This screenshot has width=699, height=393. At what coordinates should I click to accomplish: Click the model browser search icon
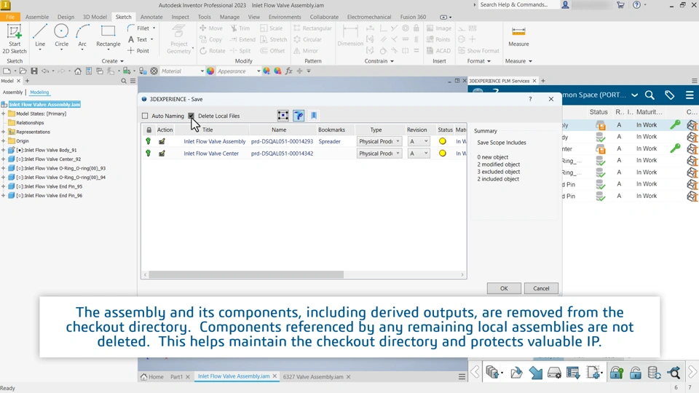click(x=124, y=81)
